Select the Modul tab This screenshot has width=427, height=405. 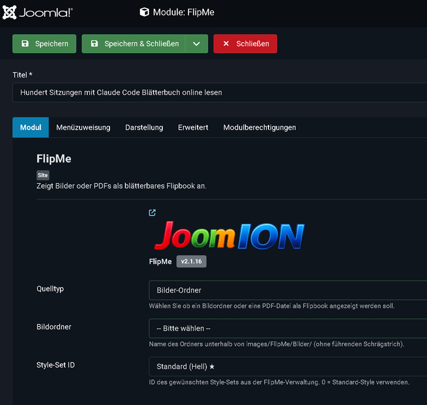31,127
